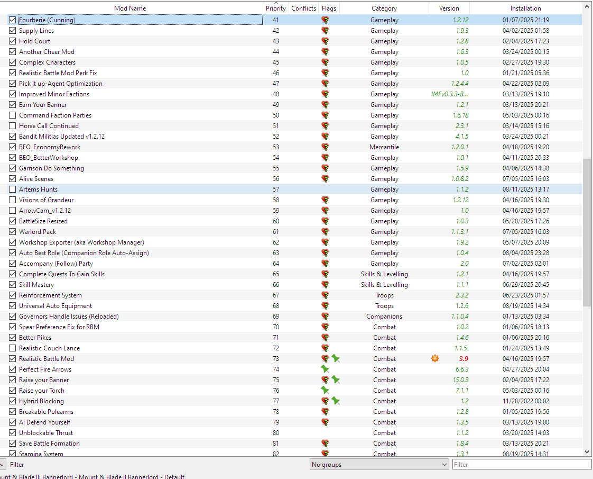Click the flag icon for Better Pikes
Image resolution: width=593 pixels, height=479 pixels.
(325, 337)
